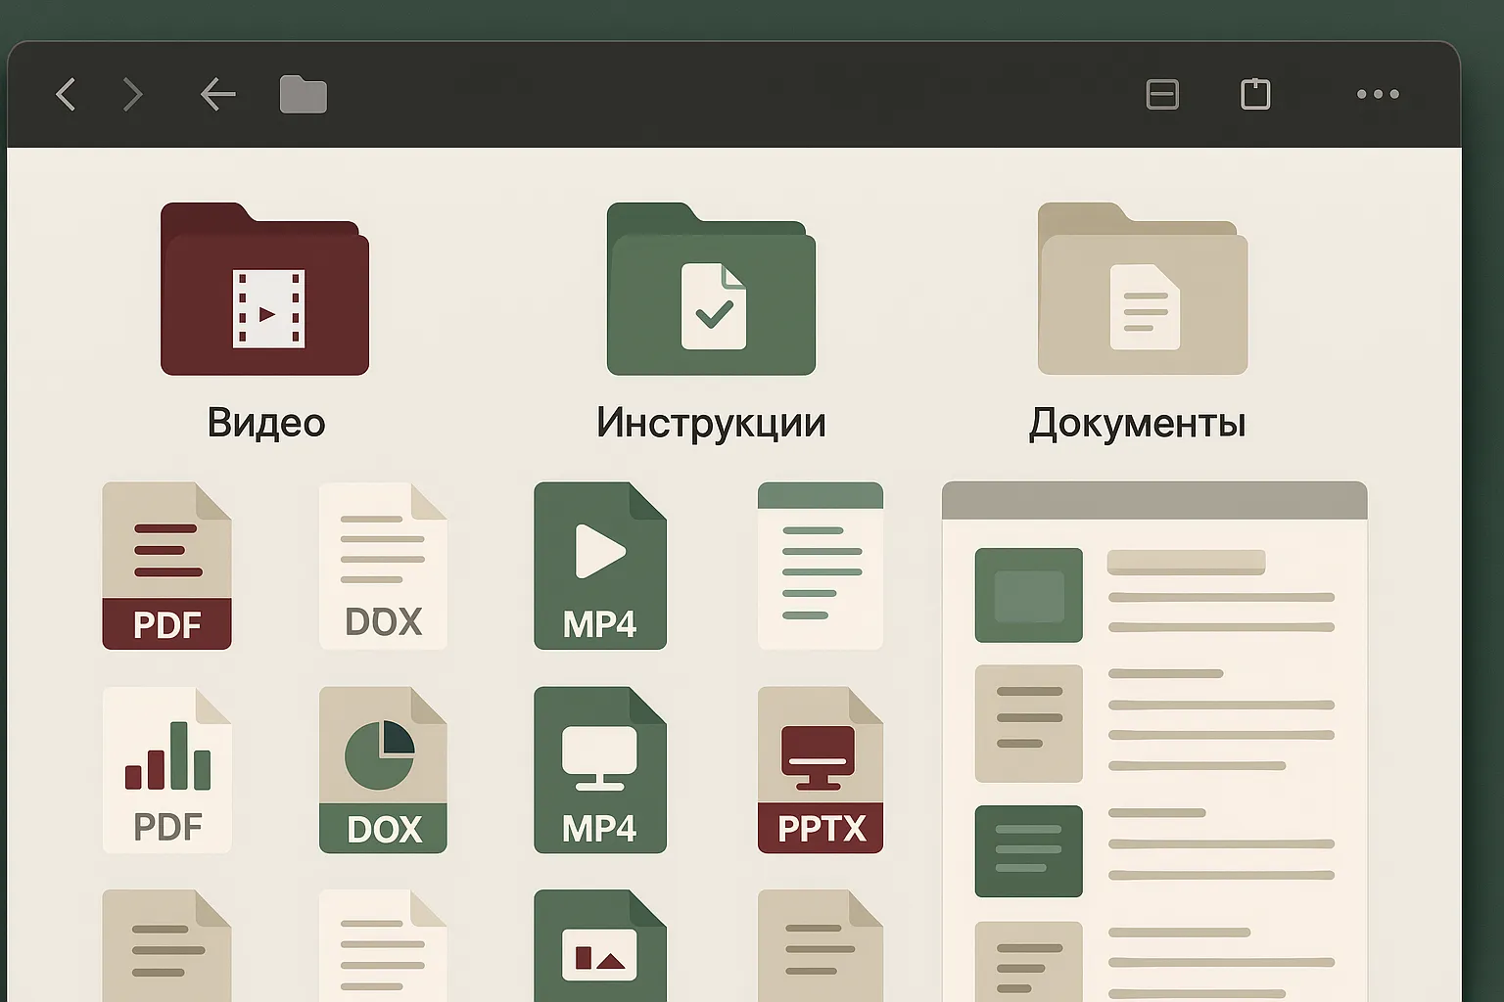This screenshot has width=1504, height=1002.
Task: Select the beige document beneath the bar-chart PDF
Action: 166,946
